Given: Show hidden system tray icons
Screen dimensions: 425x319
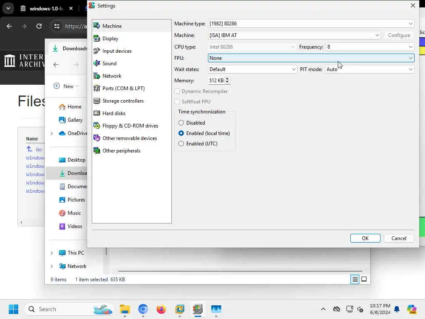Looking at the screenshot, I should coord(323,309).
